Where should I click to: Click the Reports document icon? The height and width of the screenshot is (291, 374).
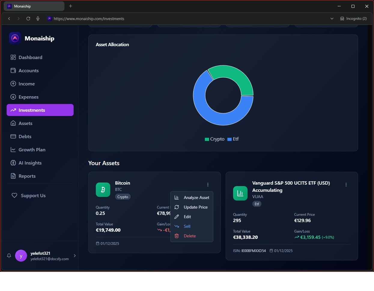(13, 176)
